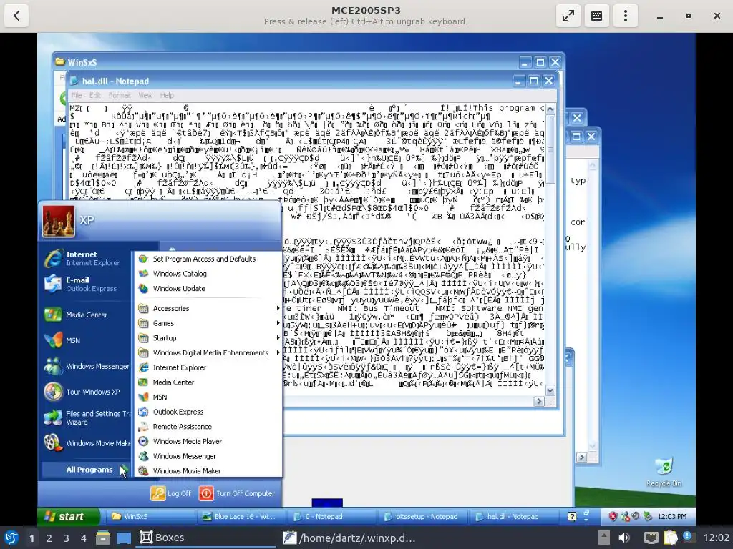Image resolution: width=733 pixels, height=549 pixels.
Task: Expand the Startup submenu
Action: pos(208,338)
